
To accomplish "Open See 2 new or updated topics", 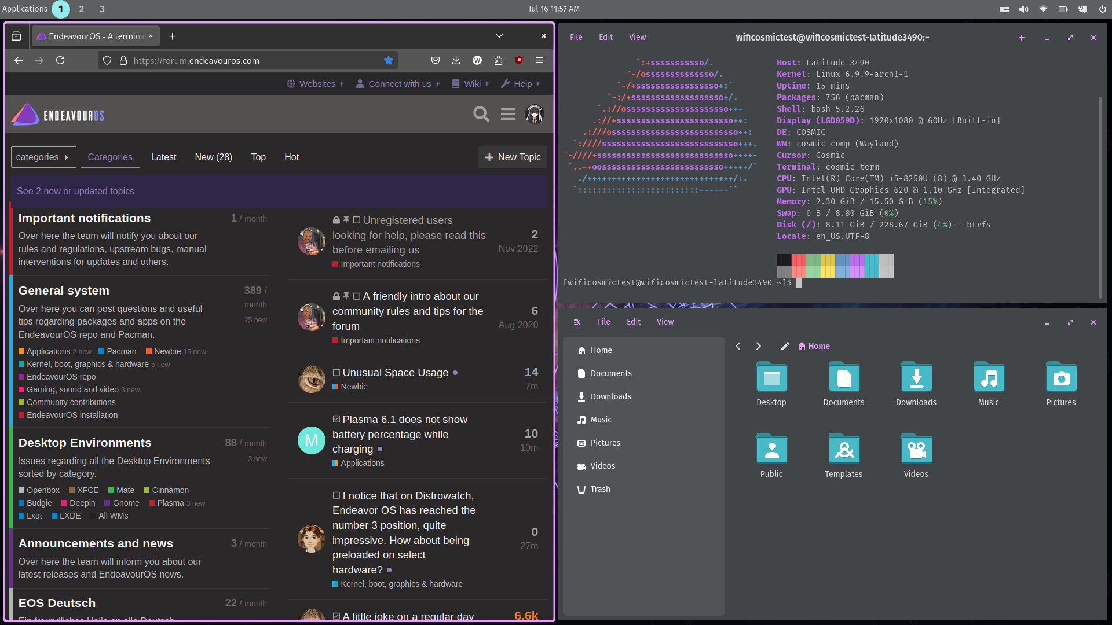I will [75, 191].
